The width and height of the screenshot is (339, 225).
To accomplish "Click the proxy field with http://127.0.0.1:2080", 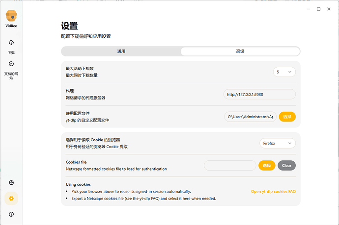I will (x=259, y=94).
